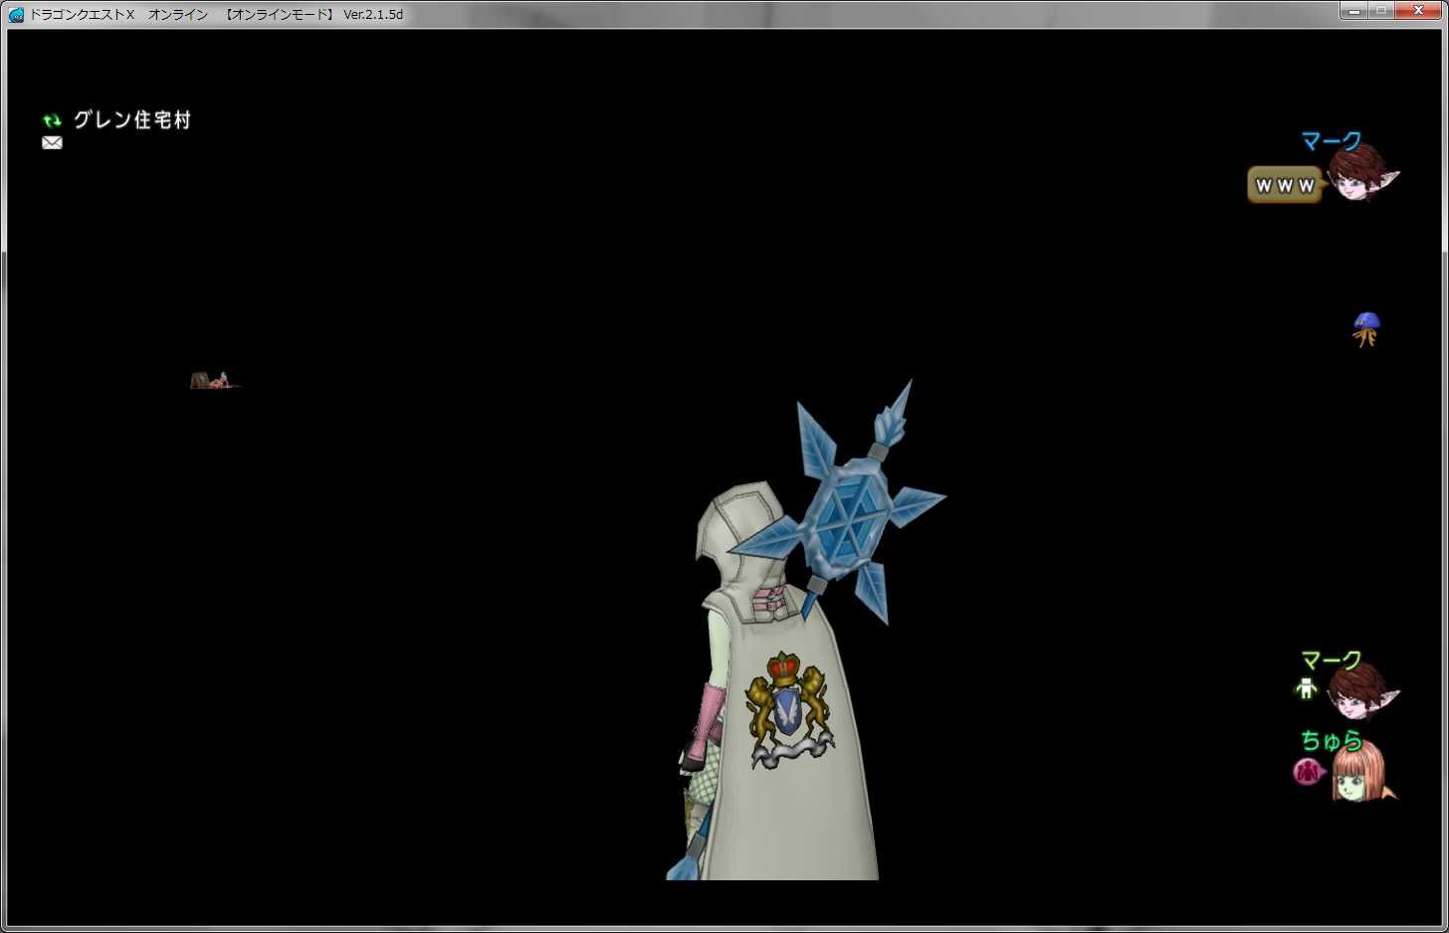Click the ドラゴンクエストX オンライン window title
This screenshot has width=1449, height=933.
coord(217,15)
